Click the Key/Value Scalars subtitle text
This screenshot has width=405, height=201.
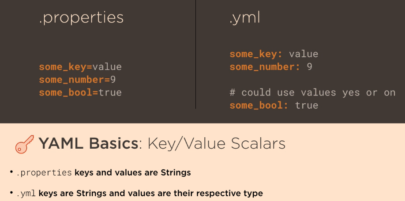216,144
